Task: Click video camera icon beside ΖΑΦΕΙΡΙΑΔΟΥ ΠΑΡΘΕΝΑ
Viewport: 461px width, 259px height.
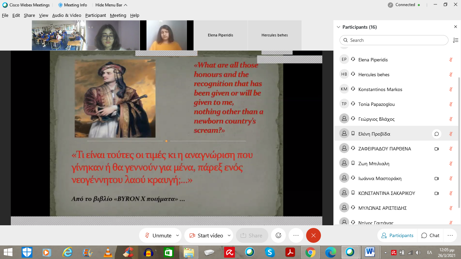Action: (436, 149)
